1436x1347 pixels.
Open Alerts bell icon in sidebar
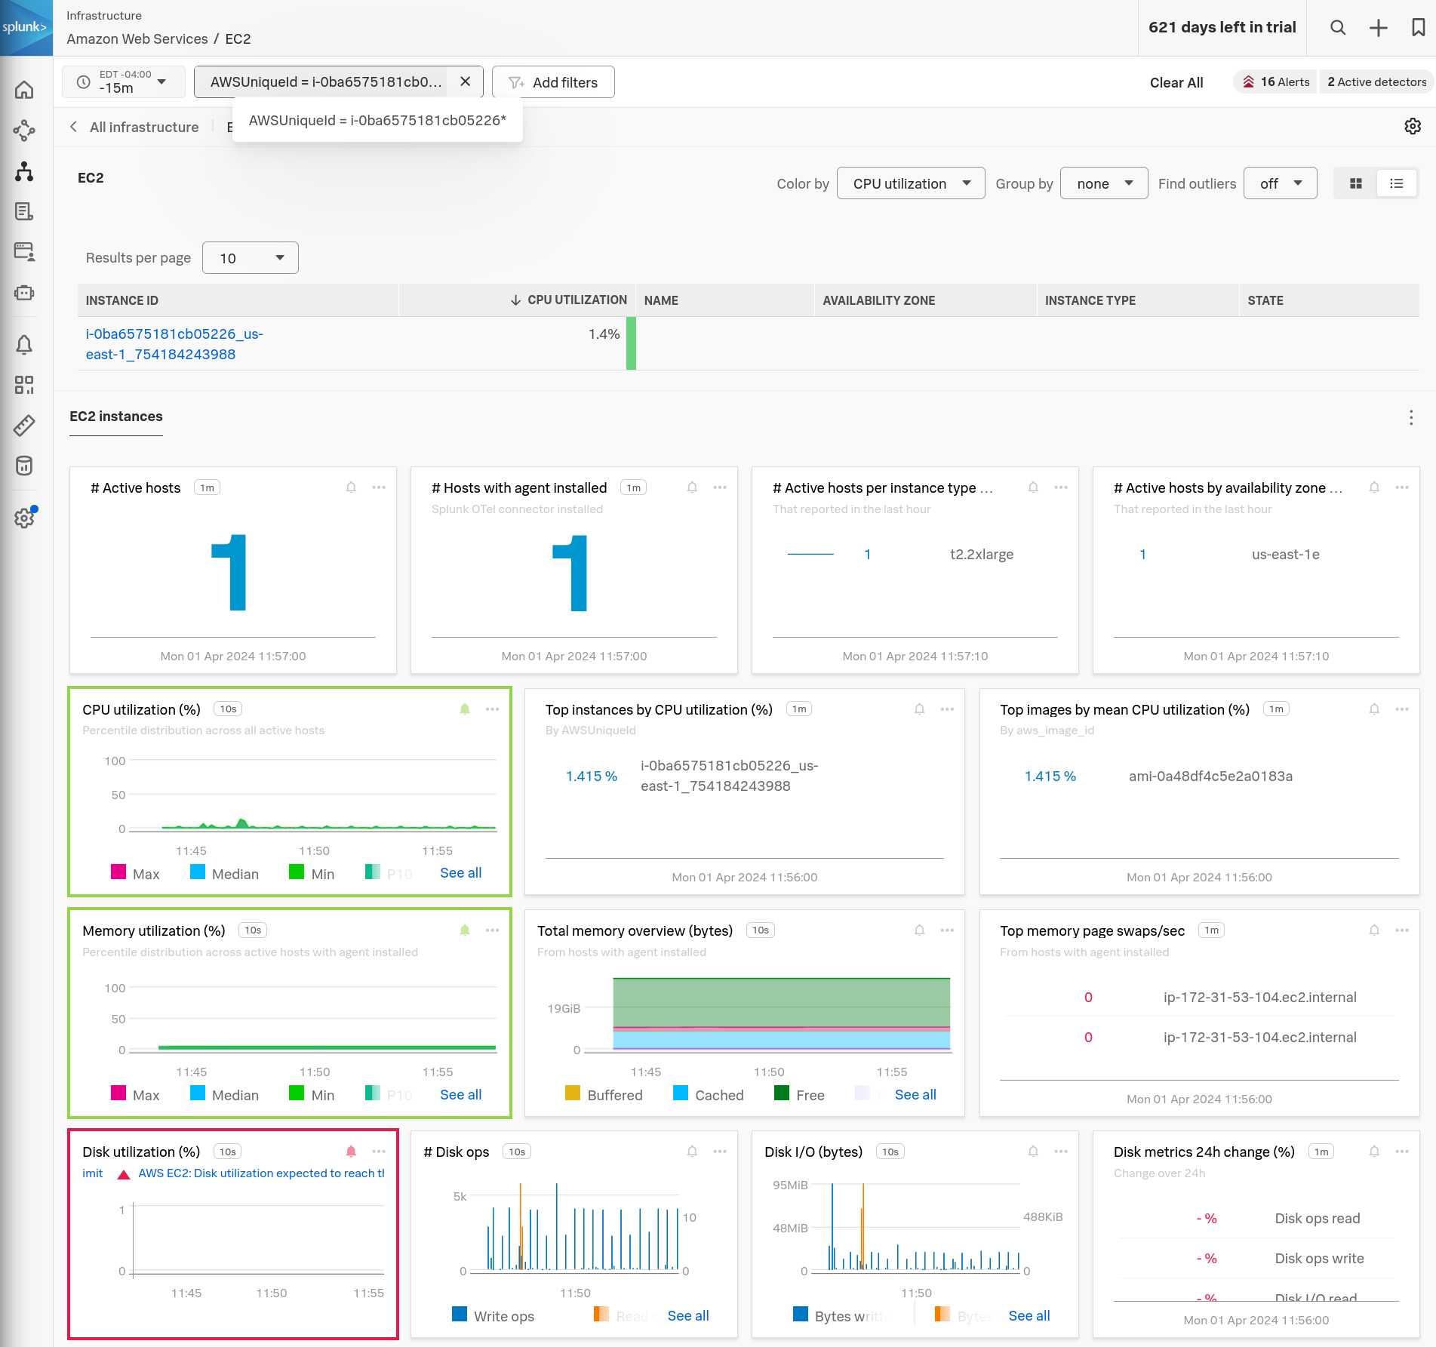point(24,345)
